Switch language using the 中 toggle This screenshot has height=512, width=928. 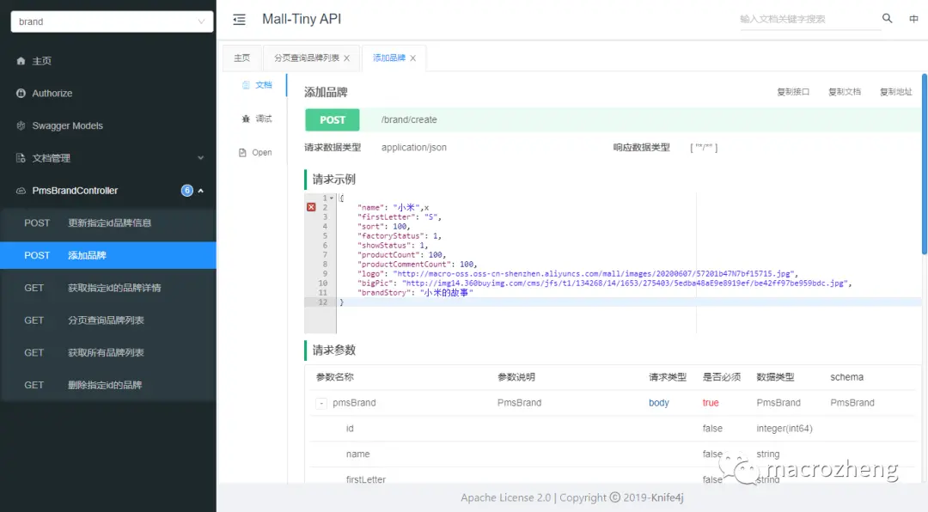click(x=913, y=17)
